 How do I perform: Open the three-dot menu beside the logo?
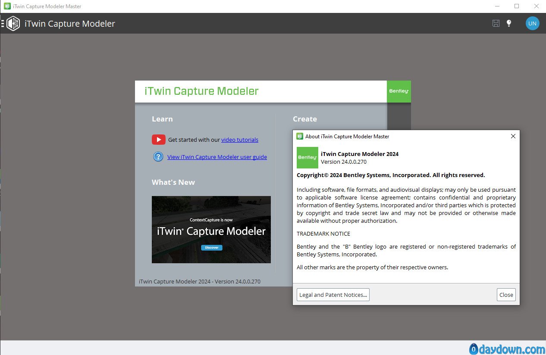coord(3,23)
